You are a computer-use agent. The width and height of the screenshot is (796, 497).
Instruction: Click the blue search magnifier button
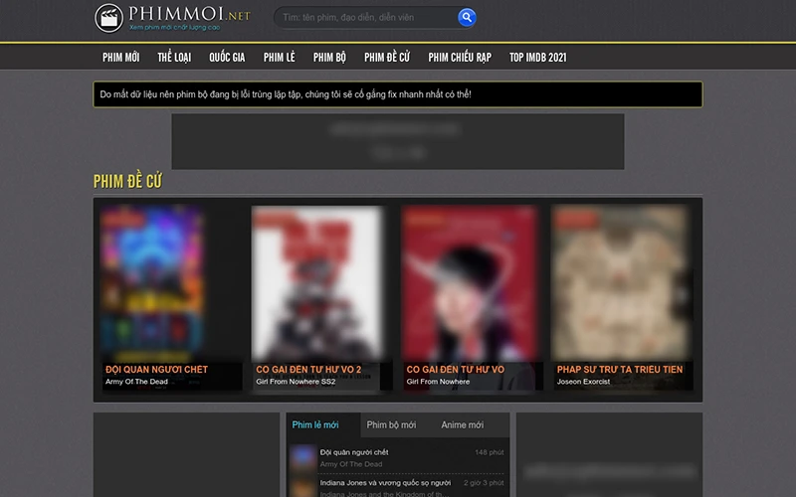tap(467, 18)
